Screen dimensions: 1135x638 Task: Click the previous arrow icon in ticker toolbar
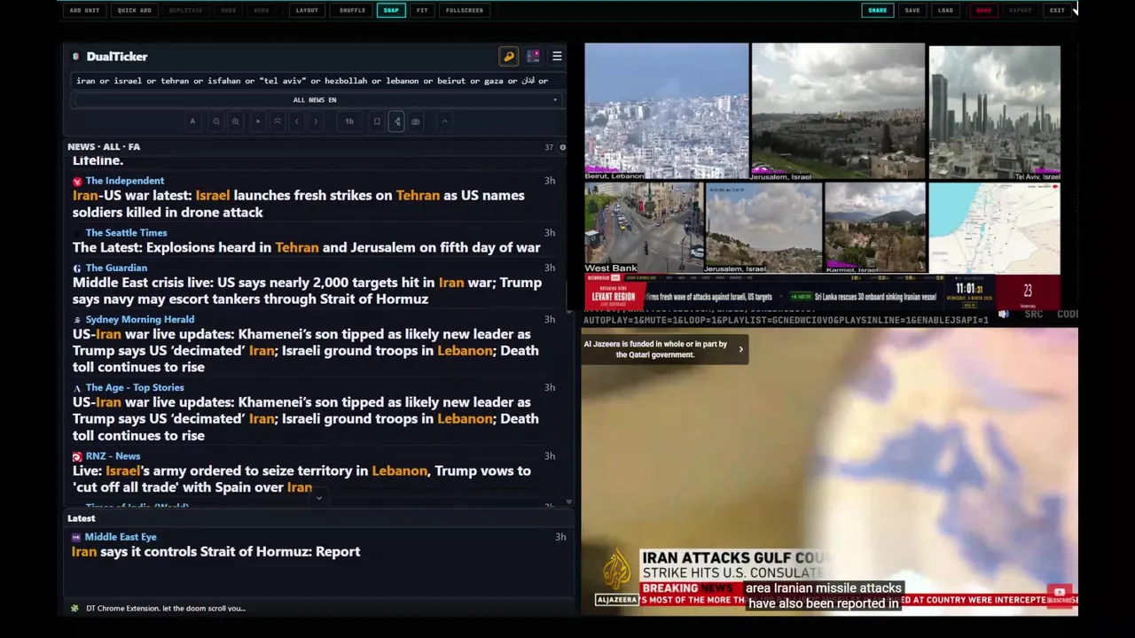(x=297, y=121)
